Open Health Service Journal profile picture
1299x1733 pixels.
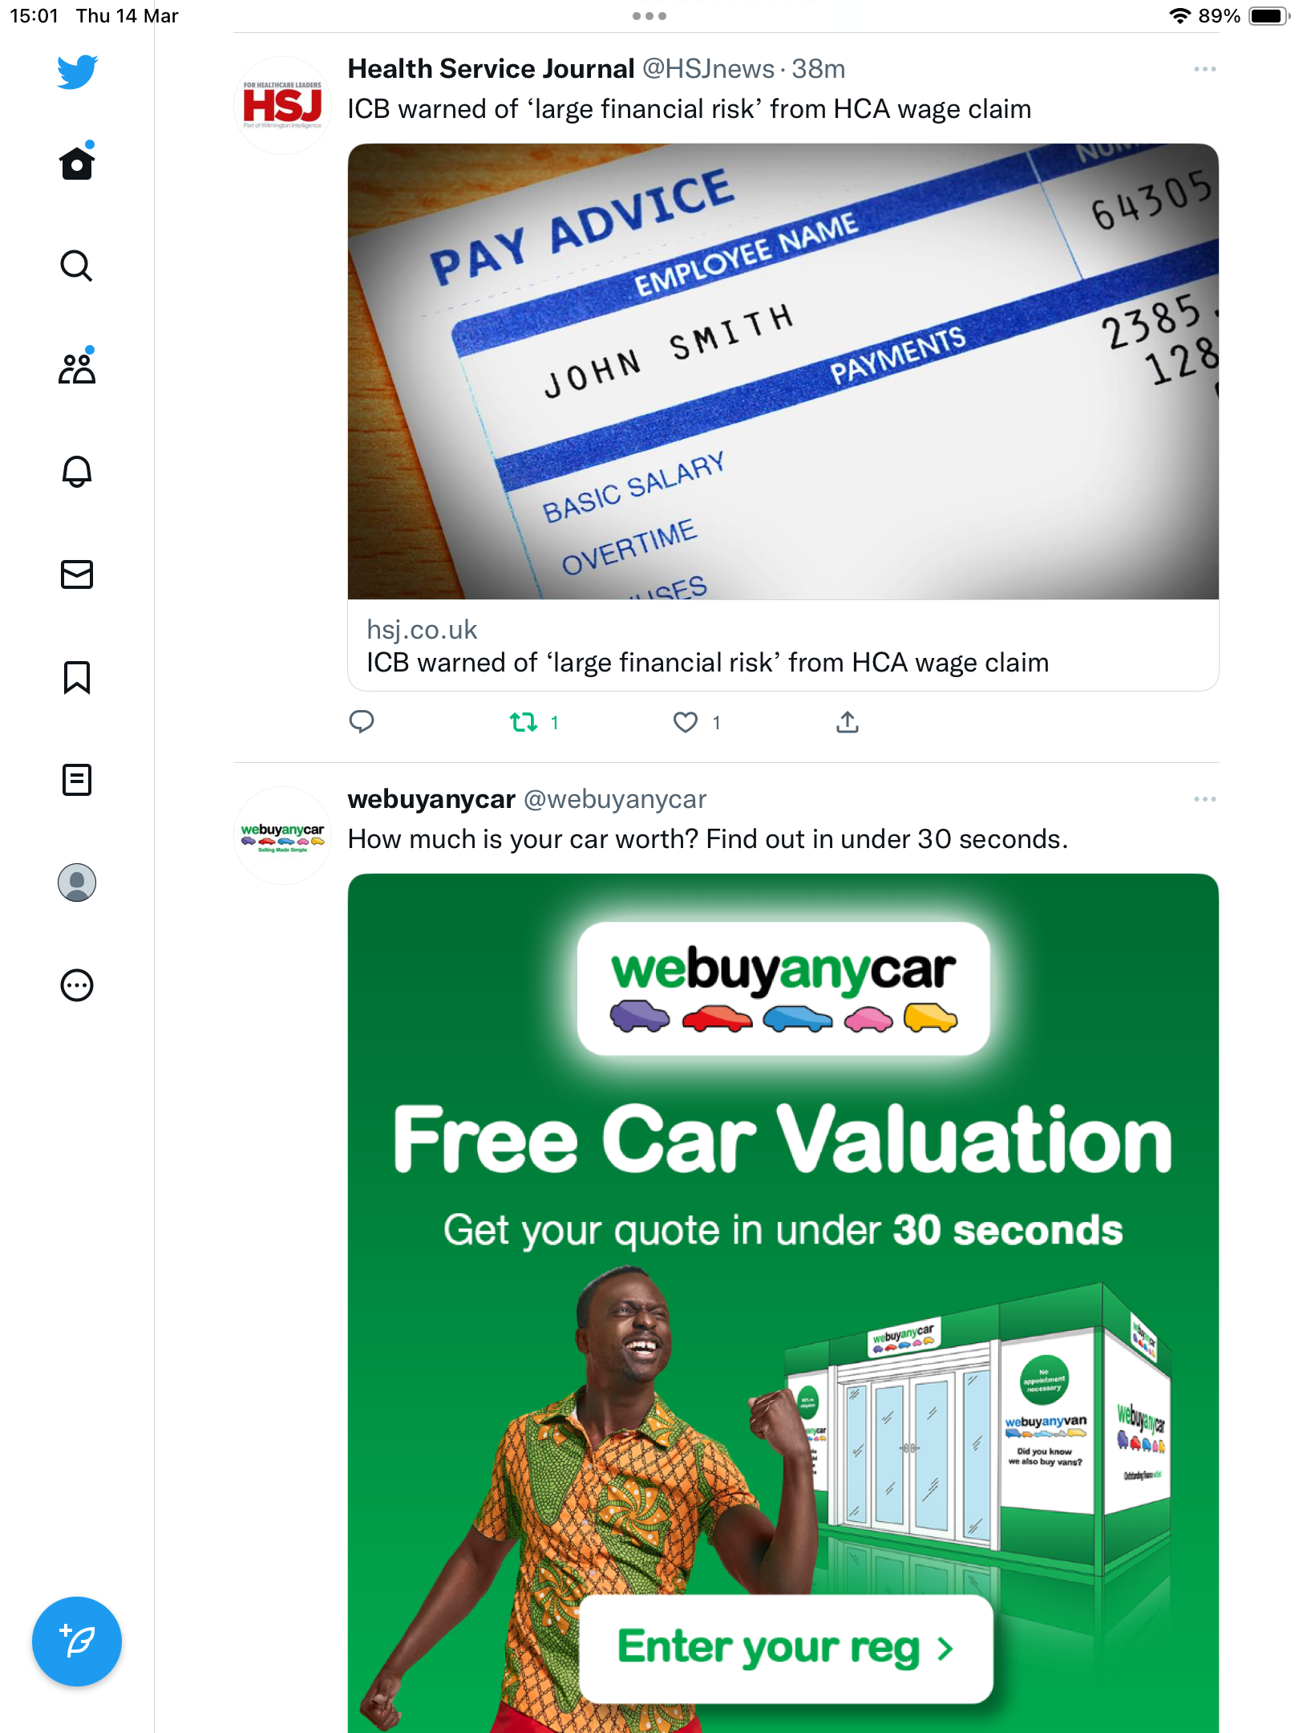click(282, 105)
